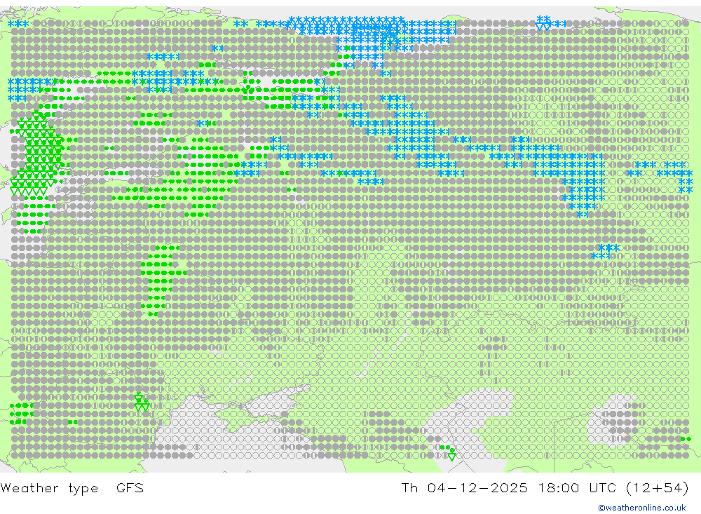
Task: Open the ©weatheronline.co.uk credit link
Action: coord(642,508)
